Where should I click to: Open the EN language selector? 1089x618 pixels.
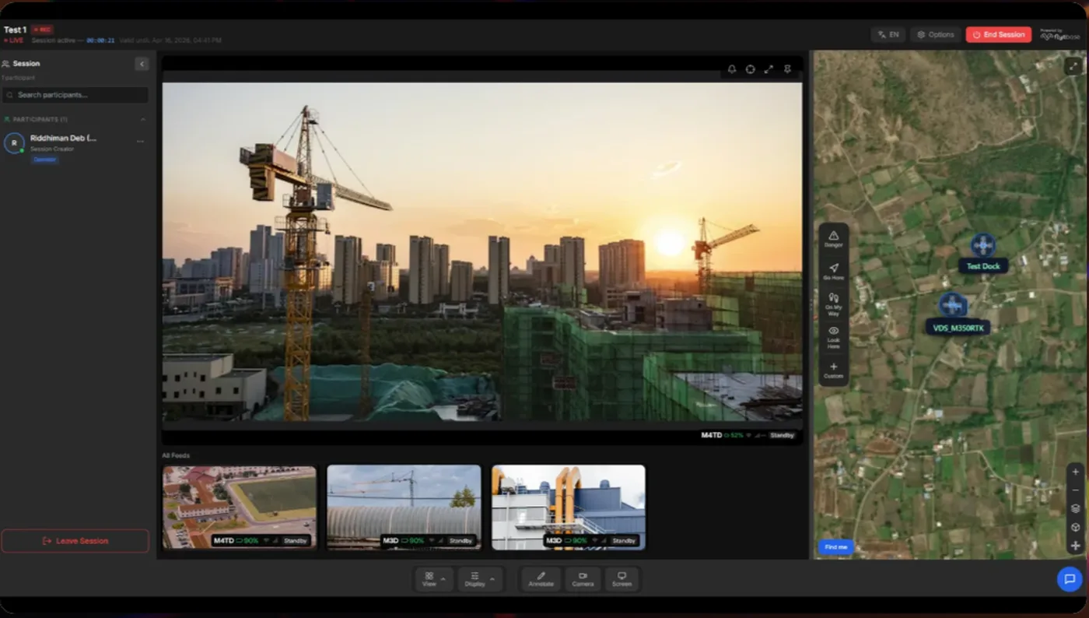888,35
